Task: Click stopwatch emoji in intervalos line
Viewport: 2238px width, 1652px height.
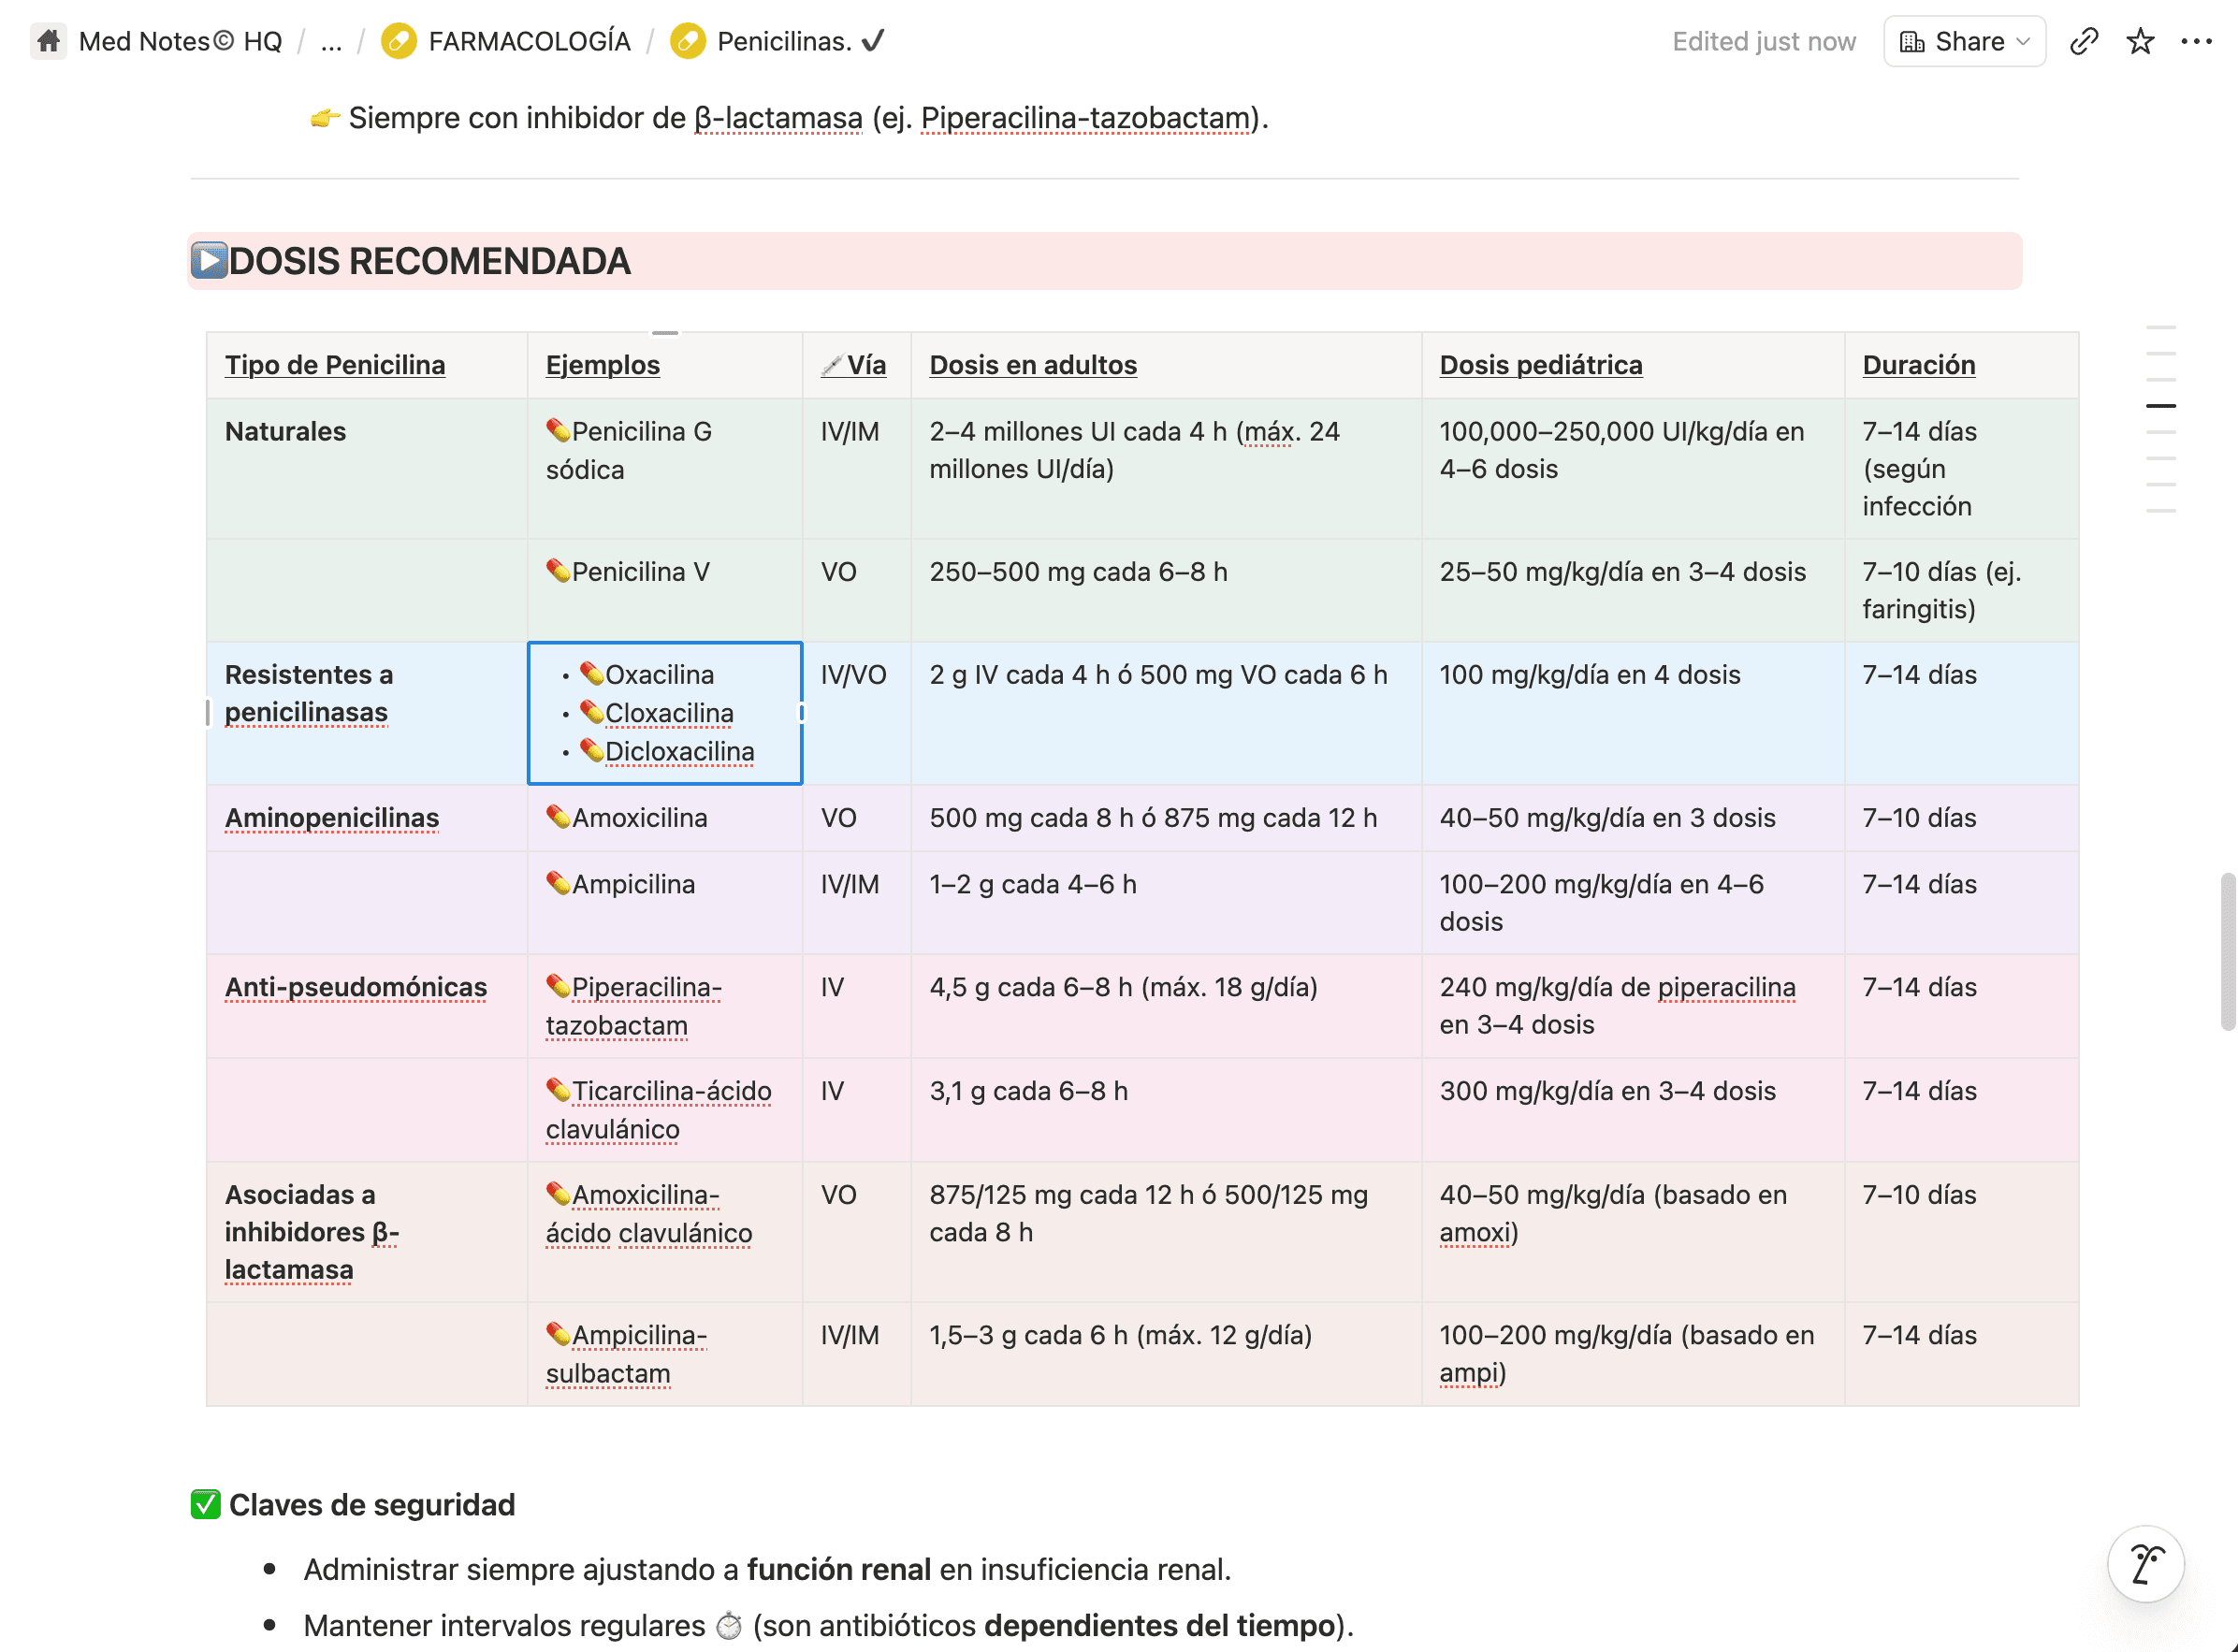Action: [729, 1626]
